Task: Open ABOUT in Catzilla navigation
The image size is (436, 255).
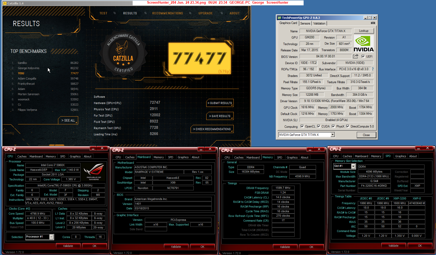Action: [x=234, y=13]
